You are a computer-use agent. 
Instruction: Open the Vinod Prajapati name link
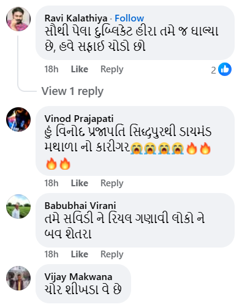pos(79,119)
